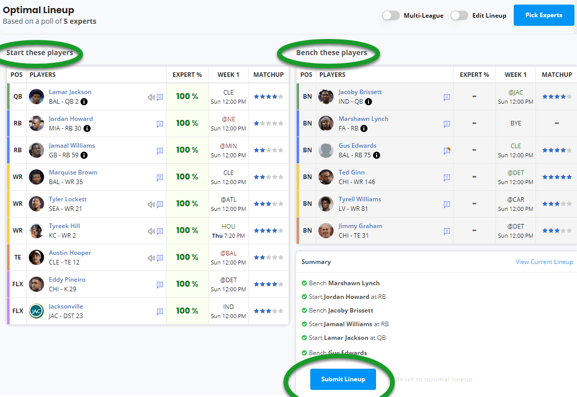Open Tyler Lockett player link

tap(68, 199)
